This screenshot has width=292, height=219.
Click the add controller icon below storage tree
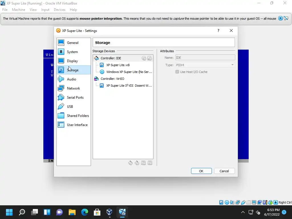pyautogui.click(x=130, y=163)
